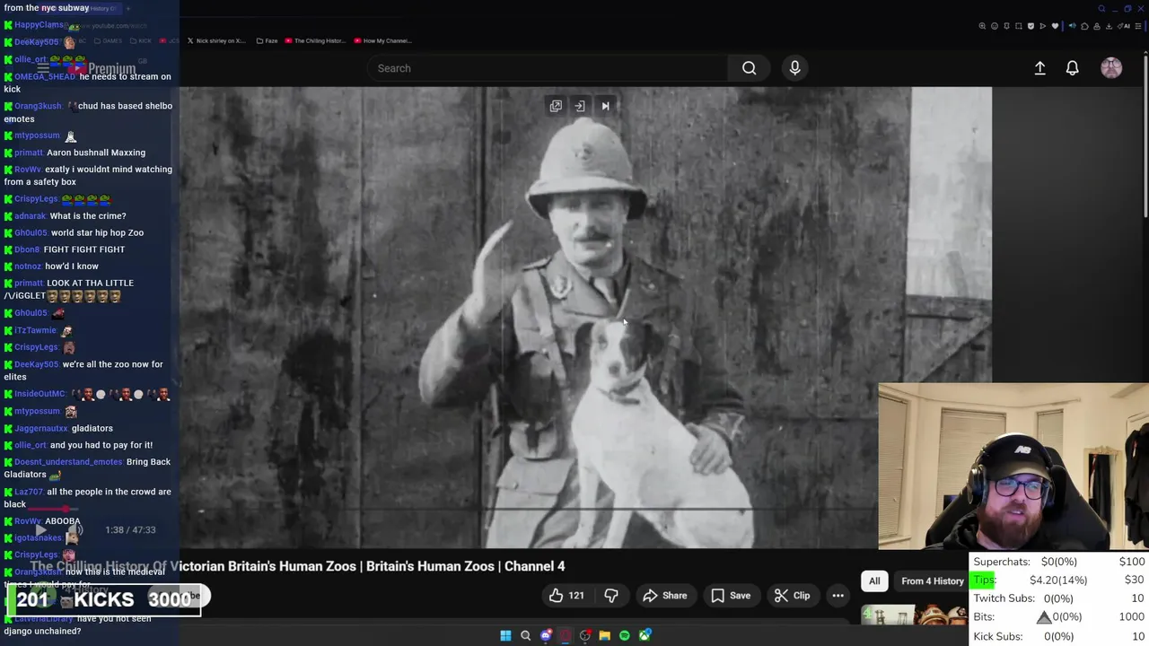1149x646 pixels.
Task: Focus the YouTube search field
Action: (548, 68)
